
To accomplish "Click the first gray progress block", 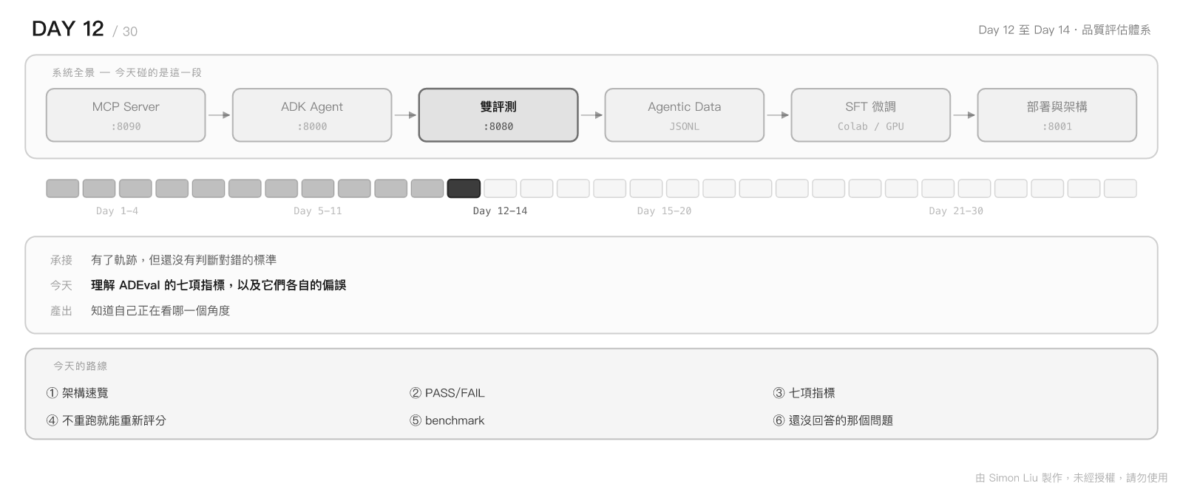I will point(63,188).
